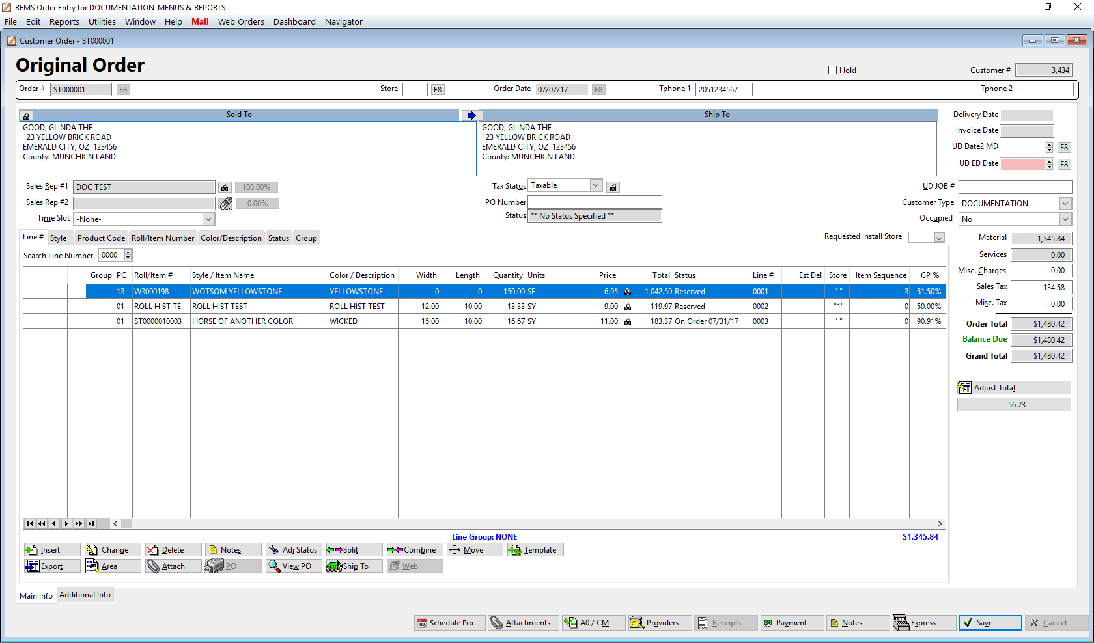
Task: Click the blue arrow to copy Sold To address
Action: (471, 115)
